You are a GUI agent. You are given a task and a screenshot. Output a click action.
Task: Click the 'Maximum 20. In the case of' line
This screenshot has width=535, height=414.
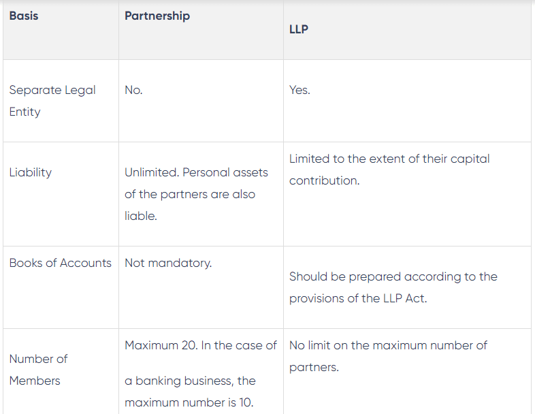(x=201, y=345)
